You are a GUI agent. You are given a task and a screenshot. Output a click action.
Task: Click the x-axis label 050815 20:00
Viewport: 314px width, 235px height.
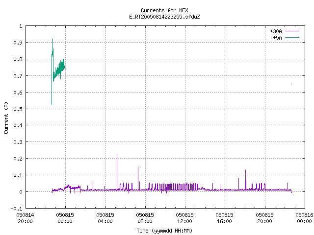pos(265,218)
